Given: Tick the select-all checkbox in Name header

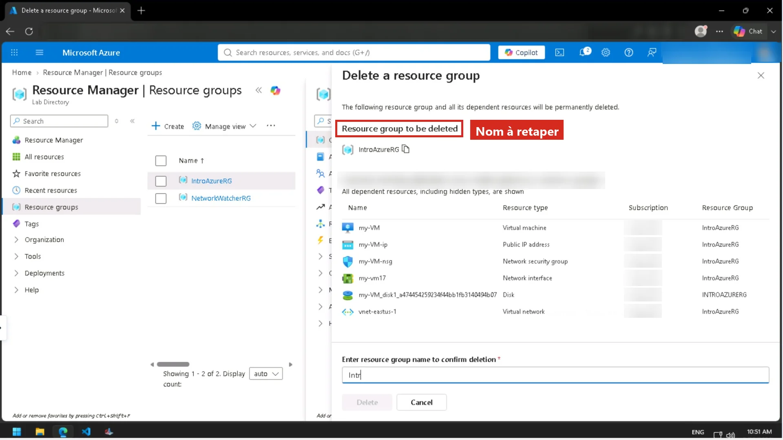Looking at the screenshot, I should pyautogui.click(x=161, y=161).
